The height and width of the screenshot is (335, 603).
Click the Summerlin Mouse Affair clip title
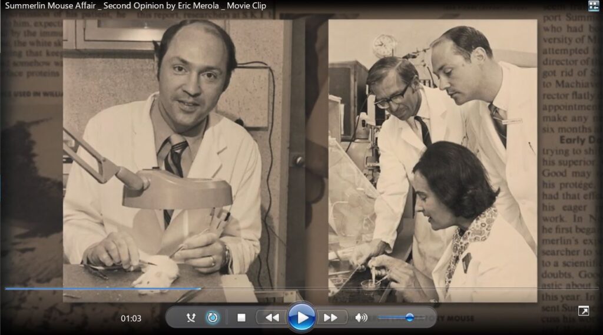135,6
